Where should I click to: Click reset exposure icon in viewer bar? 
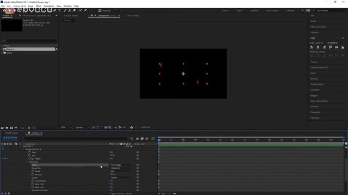point(120,127)
